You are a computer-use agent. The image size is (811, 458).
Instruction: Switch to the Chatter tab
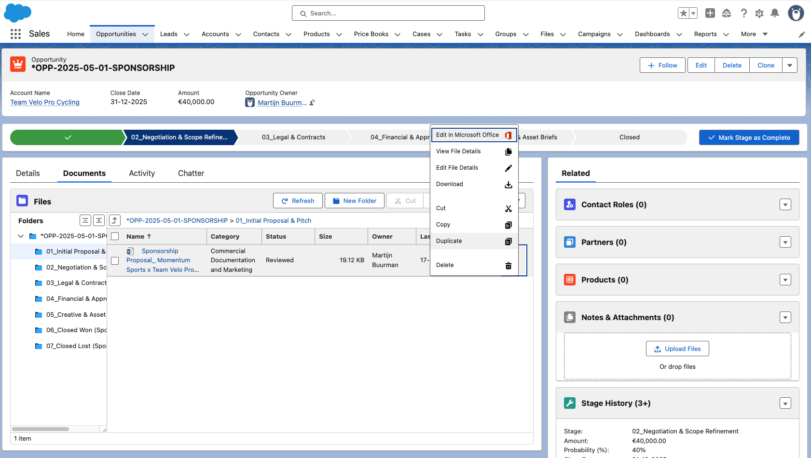[191, 174]
